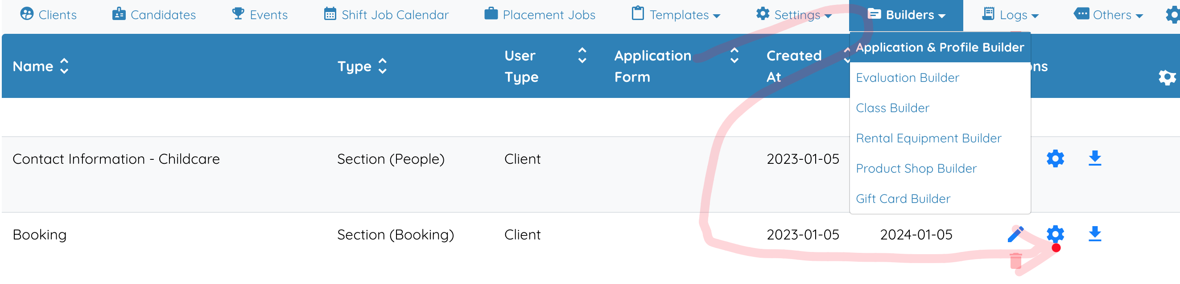
Task: Delete the Booking row with trash icon
Action: [x=1015, y=261]
